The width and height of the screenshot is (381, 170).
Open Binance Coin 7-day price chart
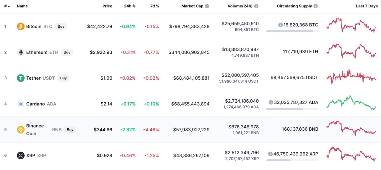pos(351,128)
